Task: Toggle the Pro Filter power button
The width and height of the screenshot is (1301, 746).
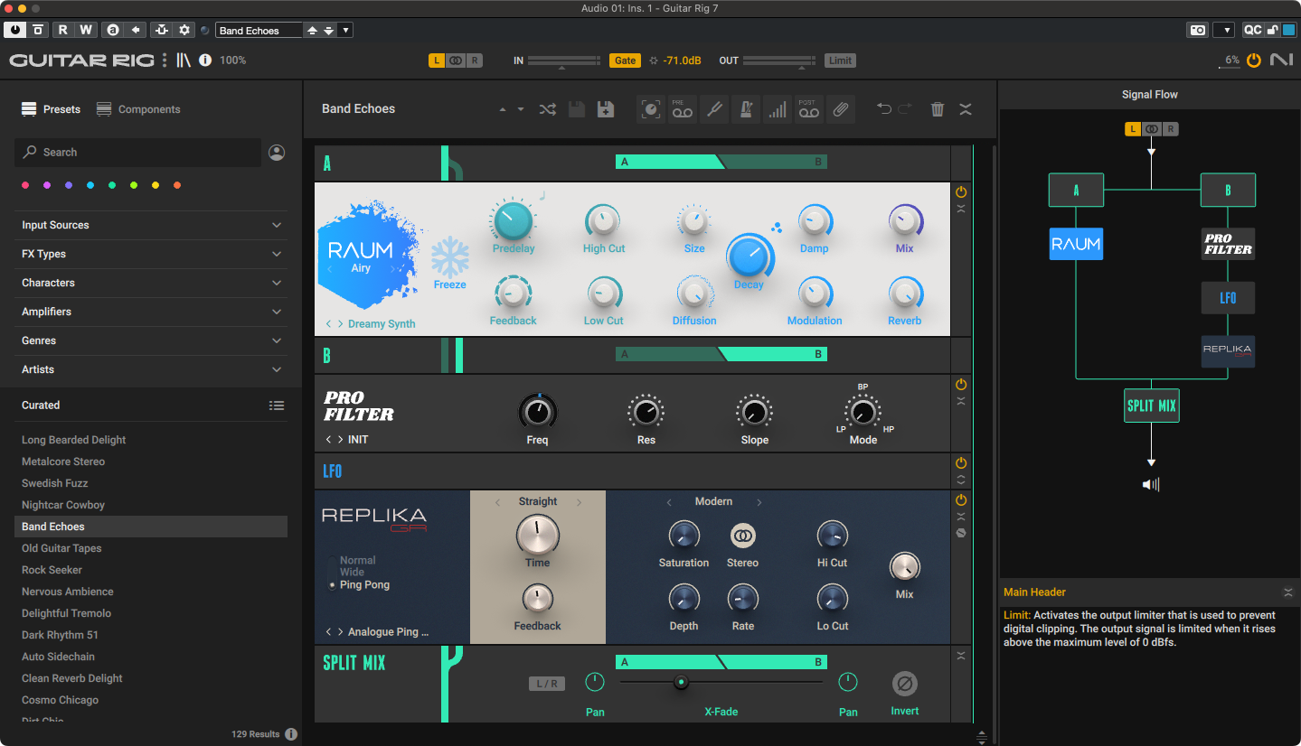Action: [961, 385]
